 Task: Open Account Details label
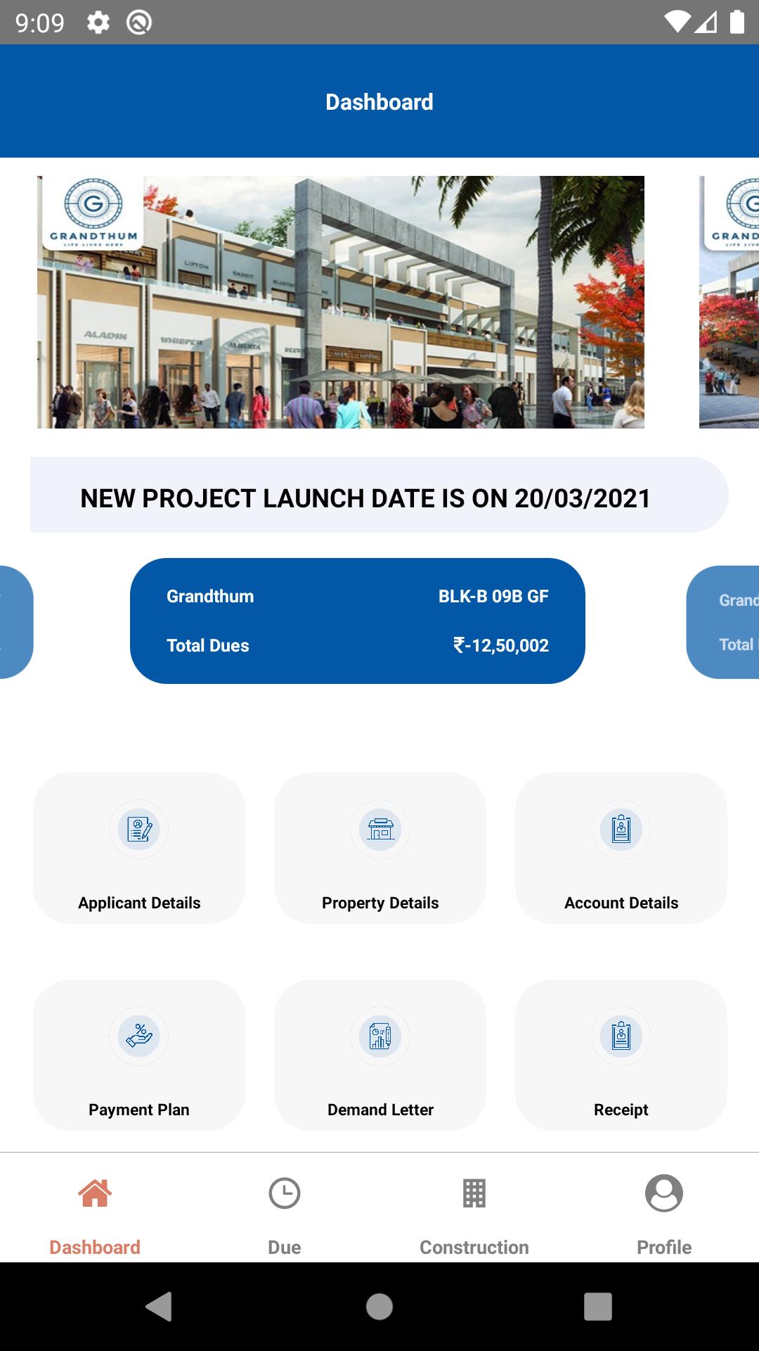[x=621, y=903]
